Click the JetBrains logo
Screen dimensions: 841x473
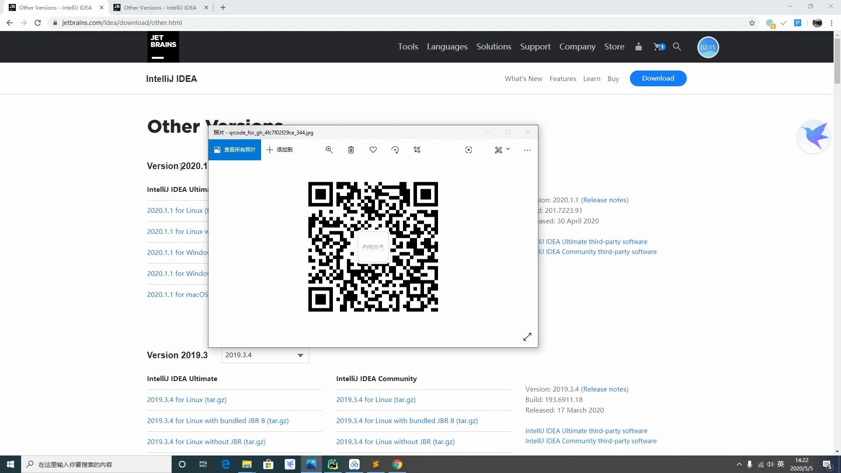click(163, 46)
